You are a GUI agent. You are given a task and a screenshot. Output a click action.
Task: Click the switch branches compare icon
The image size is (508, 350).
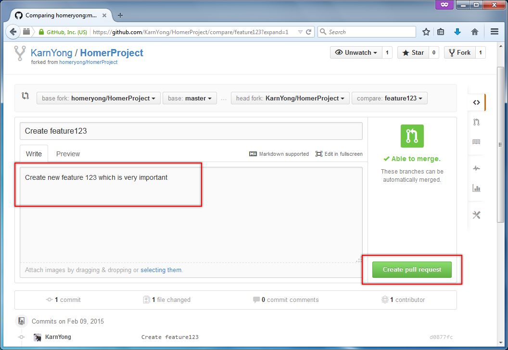point(25,96)
